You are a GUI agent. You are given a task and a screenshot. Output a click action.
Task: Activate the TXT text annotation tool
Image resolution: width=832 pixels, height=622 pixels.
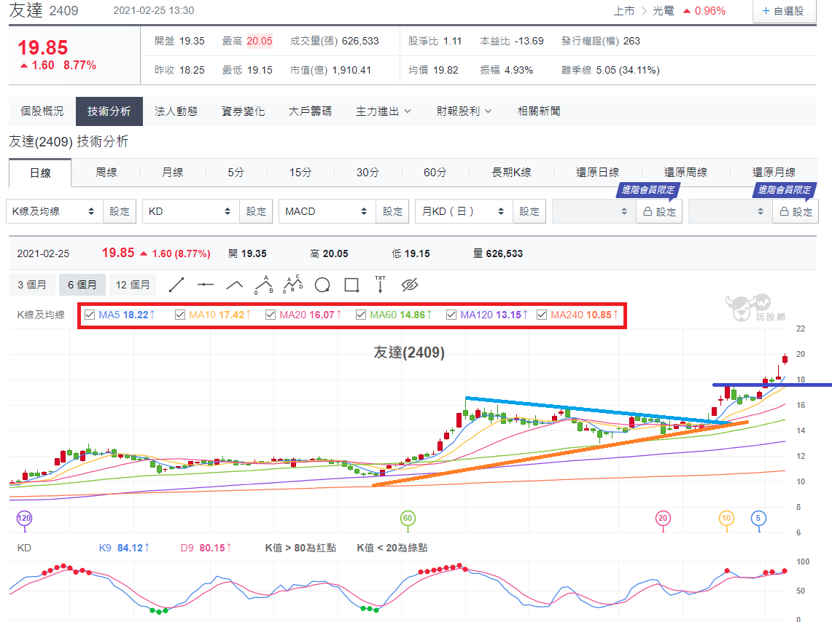click(381, 285)
